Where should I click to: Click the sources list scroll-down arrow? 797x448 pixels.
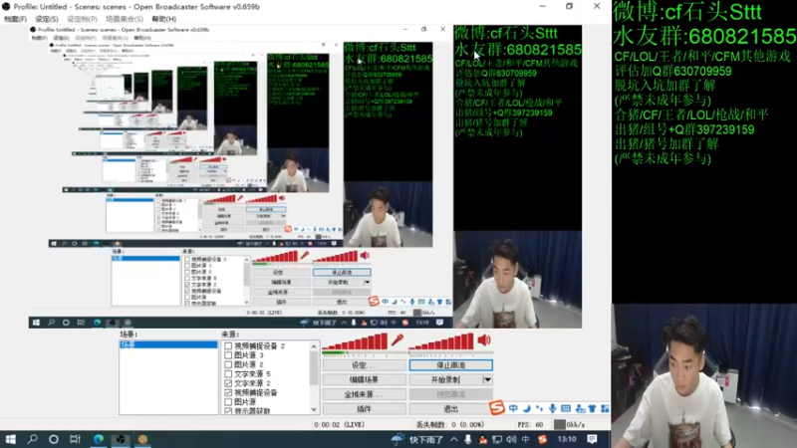(x=314, y=409)
